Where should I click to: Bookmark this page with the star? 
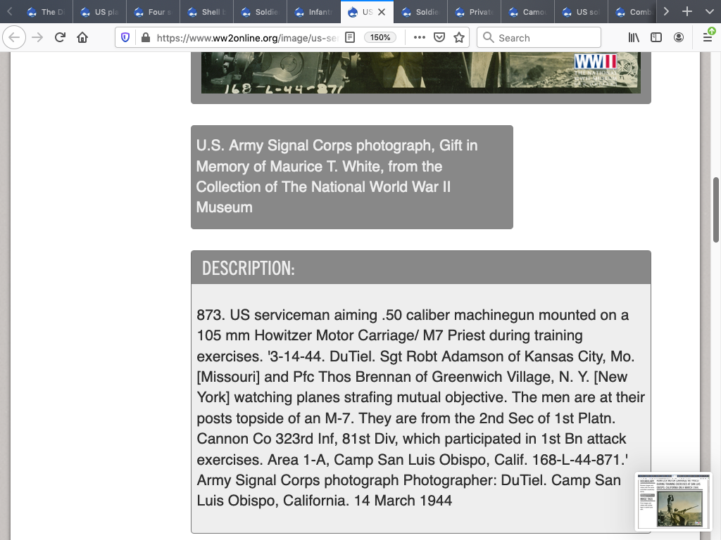point(459,38)
